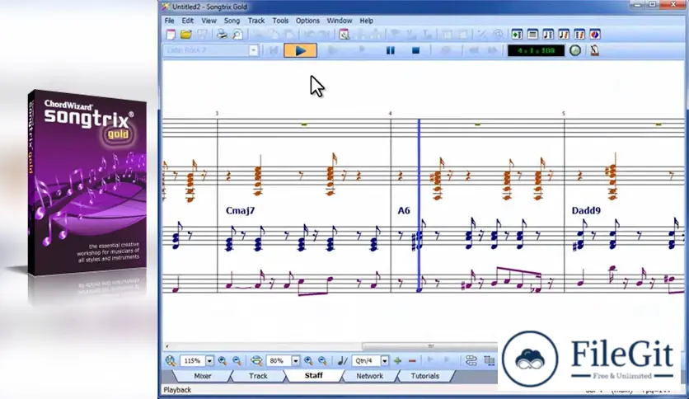Open the Song menu
Image resolution: width=689 pixels, height=399 pixels.
(x=232, y=21)
